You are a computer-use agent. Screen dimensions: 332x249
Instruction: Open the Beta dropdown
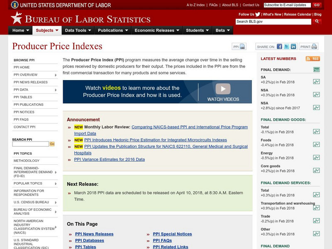click(223, 30)
